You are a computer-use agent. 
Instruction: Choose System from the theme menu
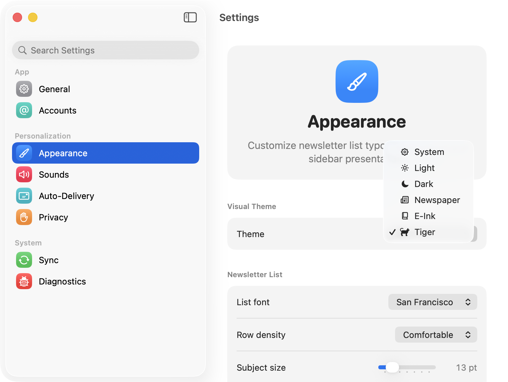coord(429,152)
